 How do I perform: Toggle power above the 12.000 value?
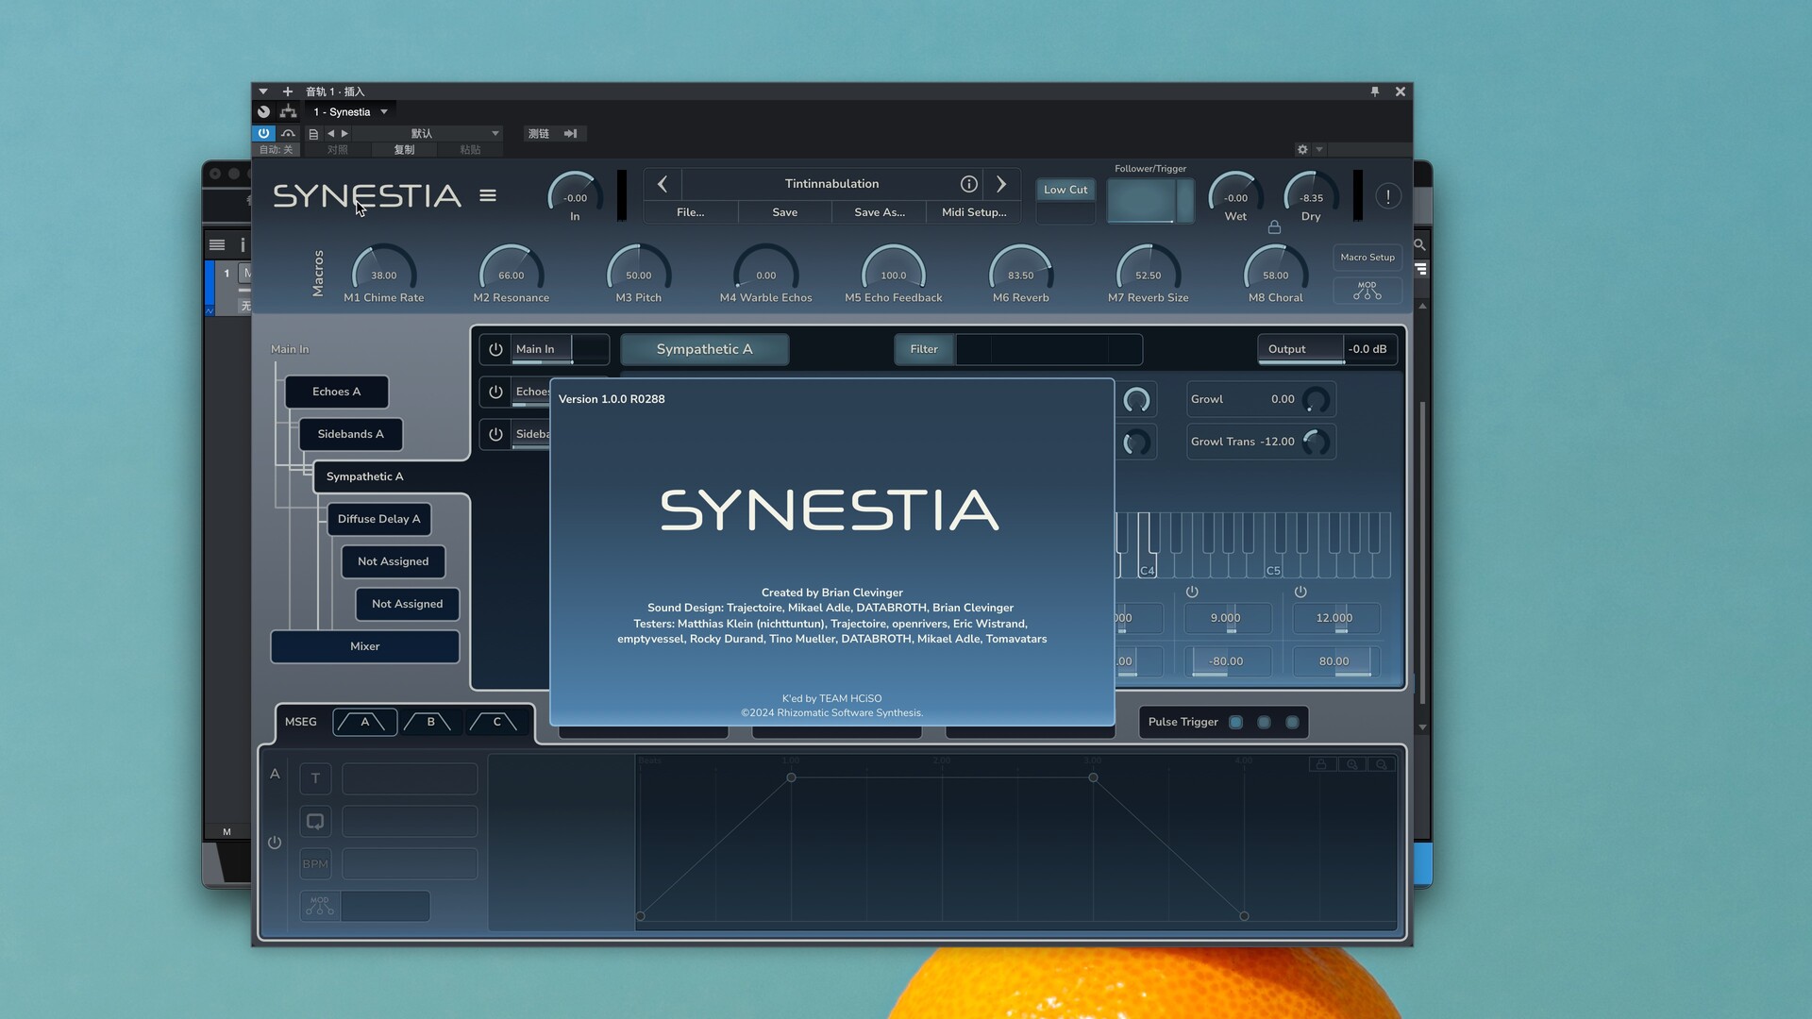(x=1300, y=592)
